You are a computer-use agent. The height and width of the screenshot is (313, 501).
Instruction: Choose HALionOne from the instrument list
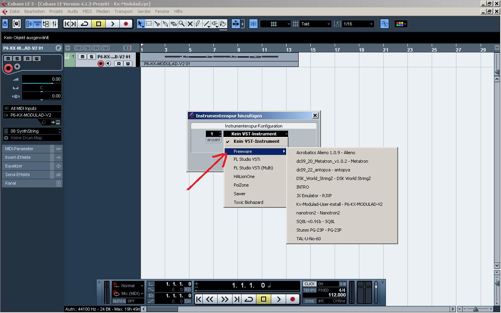pos(255,176)
